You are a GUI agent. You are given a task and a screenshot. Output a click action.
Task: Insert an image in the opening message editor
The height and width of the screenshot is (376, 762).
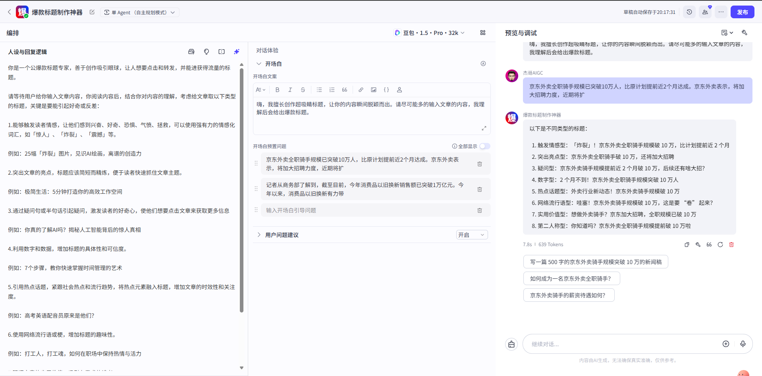374,90
